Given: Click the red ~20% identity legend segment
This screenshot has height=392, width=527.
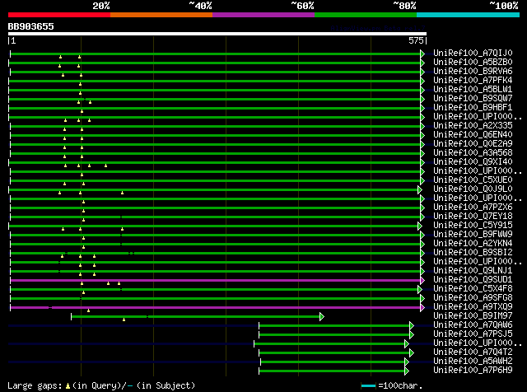Looking at the screenshot, I should pos(59,15).
